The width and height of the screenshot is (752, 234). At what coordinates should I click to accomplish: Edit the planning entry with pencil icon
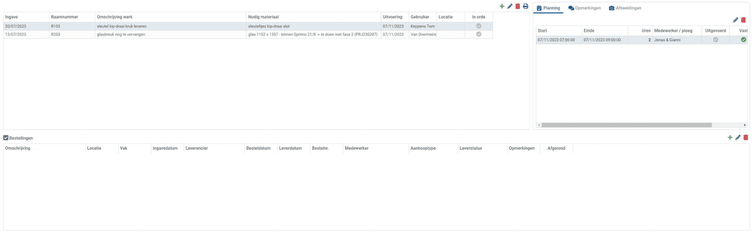click(736, 20)
